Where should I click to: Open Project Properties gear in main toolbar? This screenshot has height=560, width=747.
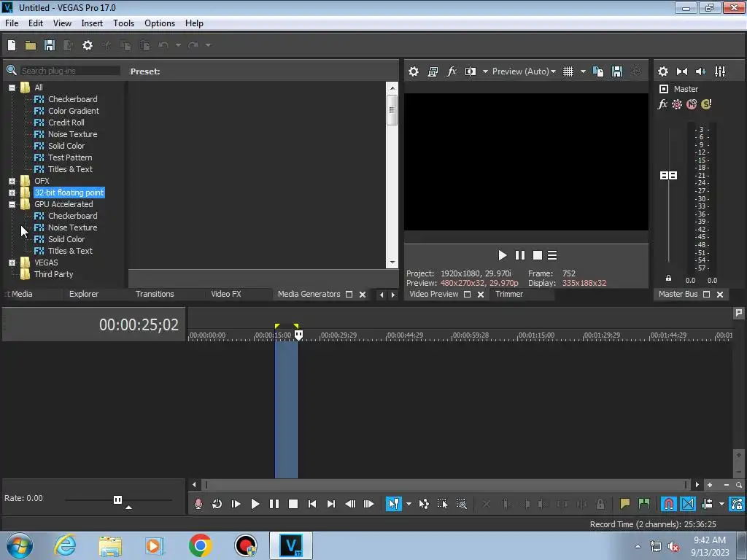tap(88, 45)
